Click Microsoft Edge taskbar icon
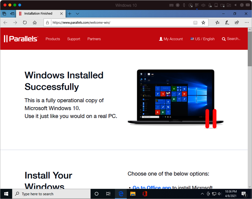 pos(121,194)
